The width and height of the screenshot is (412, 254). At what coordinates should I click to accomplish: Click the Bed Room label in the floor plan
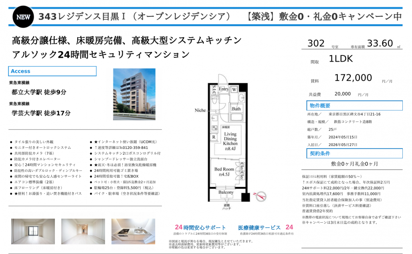(224, 169)
